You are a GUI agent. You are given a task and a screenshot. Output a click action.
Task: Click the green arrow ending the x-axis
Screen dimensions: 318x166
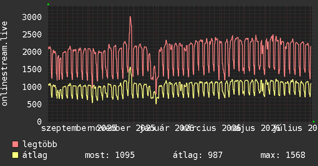314,122
